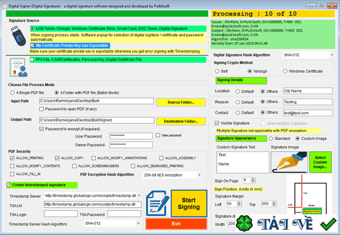Click the red Exit button
Viewport: 340px width, 235px height.
coord(176,224)
